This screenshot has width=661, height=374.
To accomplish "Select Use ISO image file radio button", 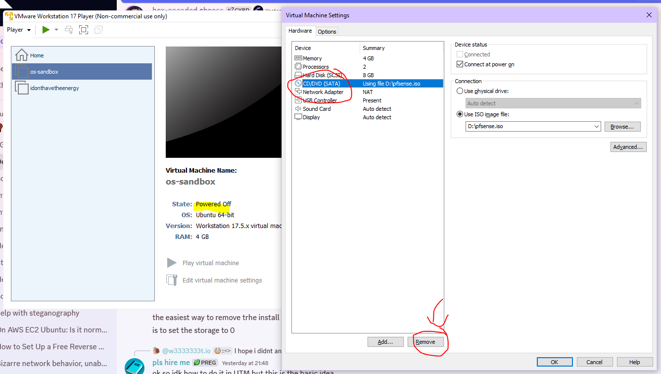I will pos(460,114).
